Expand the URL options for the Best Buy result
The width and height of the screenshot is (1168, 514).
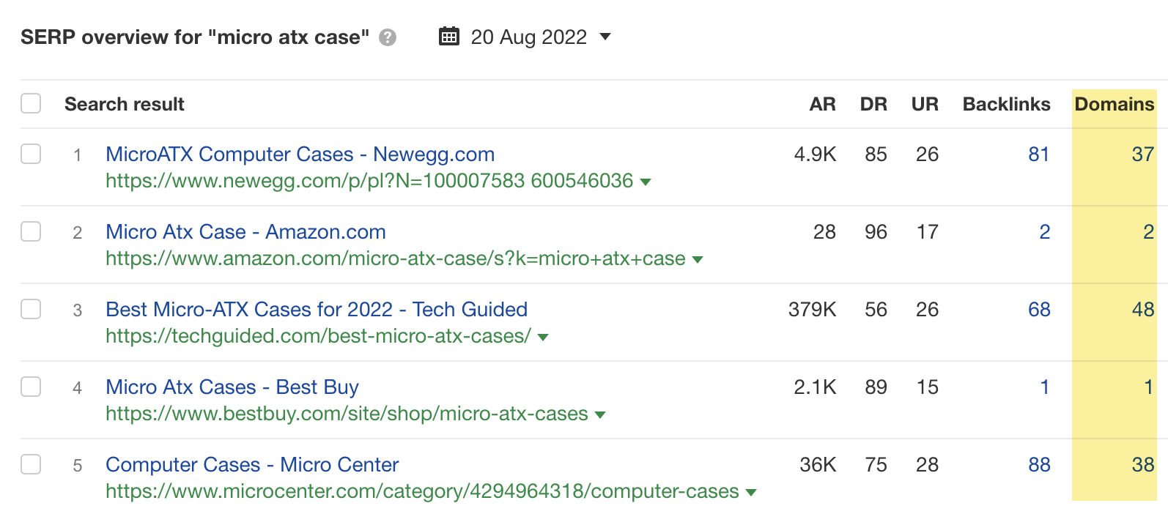coord(600,414)
